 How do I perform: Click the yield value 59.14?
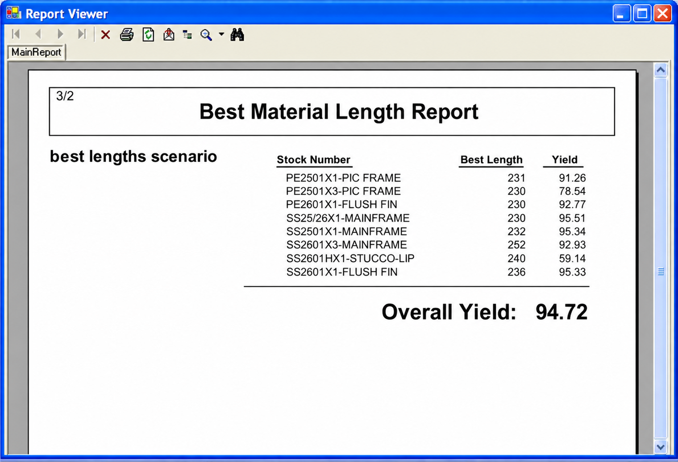572,259
